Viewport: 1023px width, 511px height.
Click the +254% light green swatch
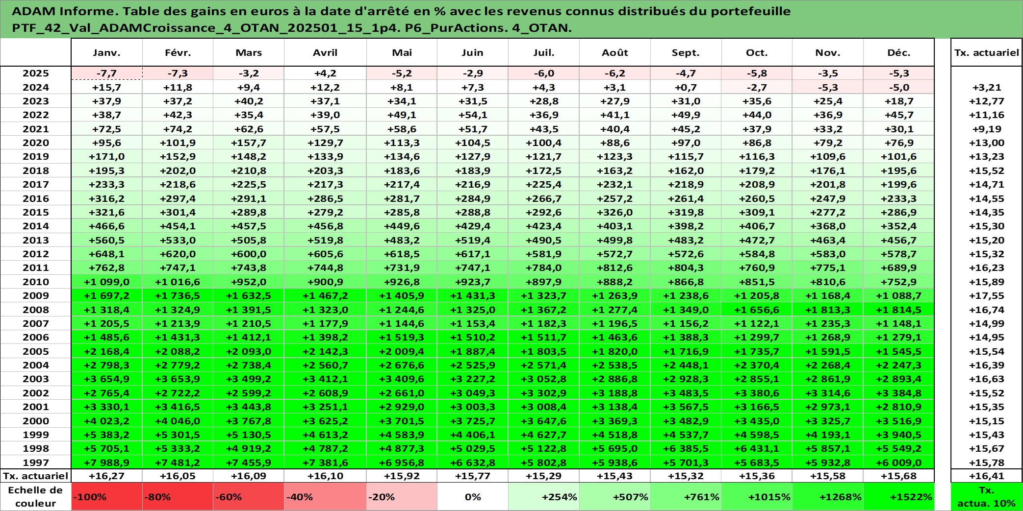(x=544, y=497)
